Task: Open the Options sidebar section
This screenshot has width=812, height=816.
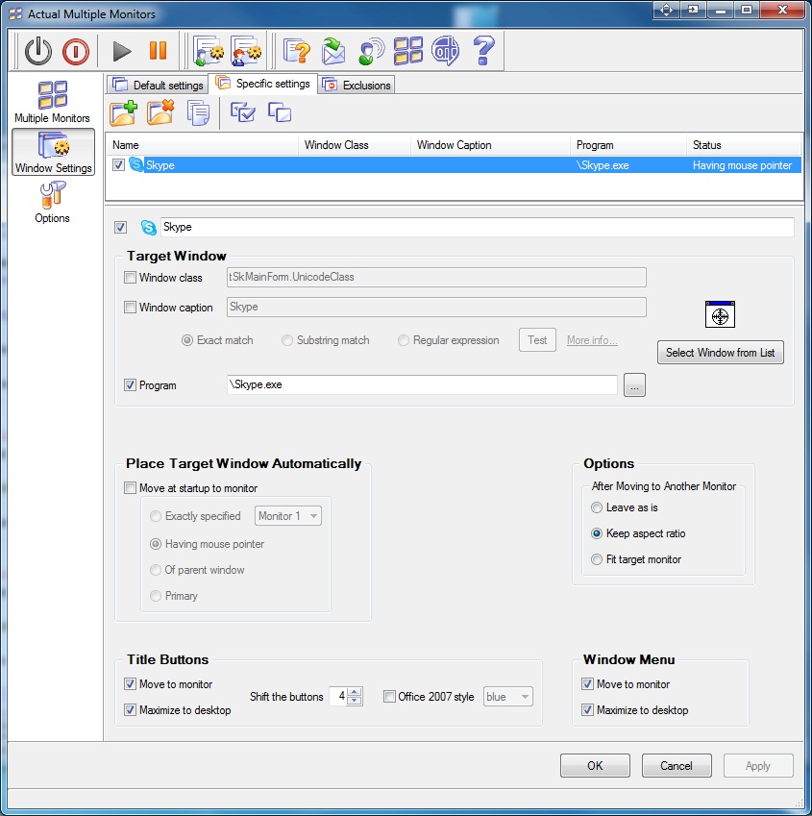Action: point(52,202)
